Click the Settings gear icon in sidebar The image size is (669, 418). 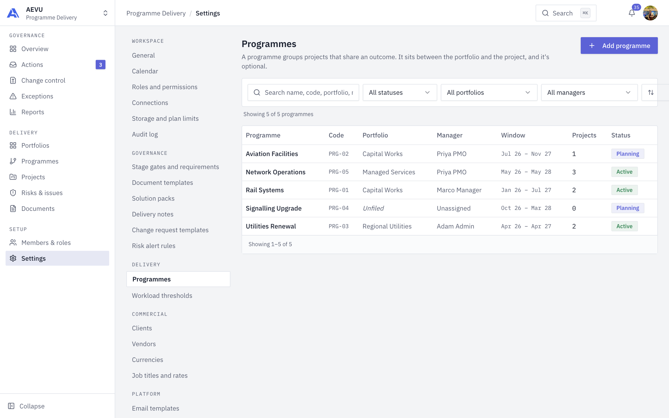point(13,259)
